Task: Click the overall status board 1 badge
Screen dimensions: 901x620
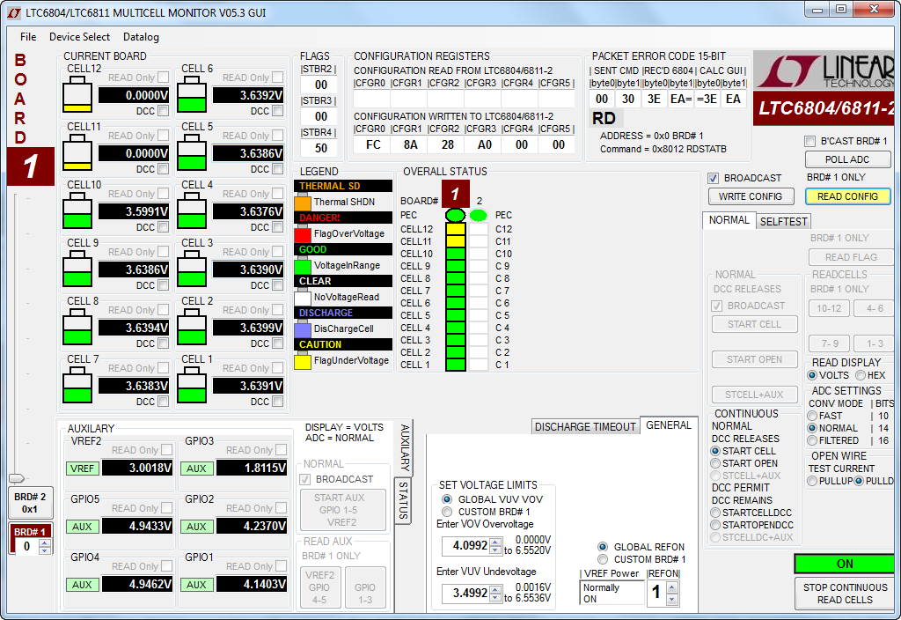Action: [x=455, y=194]
